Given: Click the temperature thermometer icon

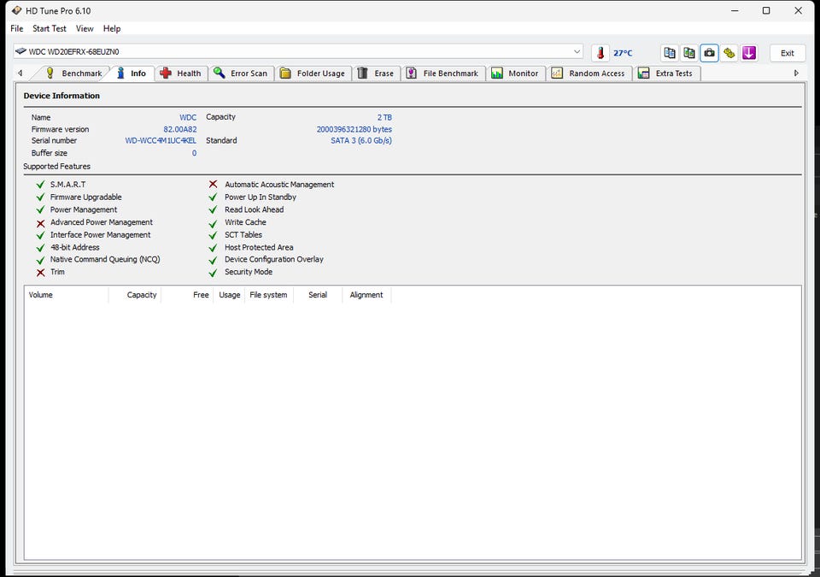Looking at the screenshot, I should coord(600,53).
